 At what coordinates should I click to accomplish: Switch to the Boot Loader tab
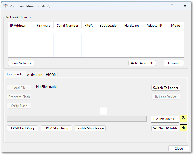point(15,74)
